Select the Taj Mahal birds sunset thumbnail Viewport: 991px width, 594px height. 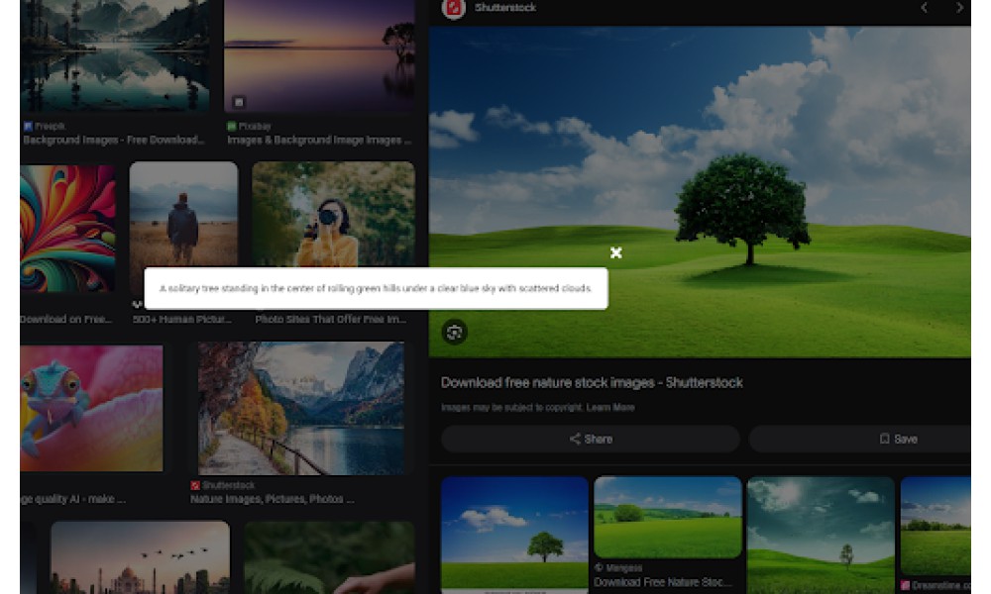click(141, 557)
